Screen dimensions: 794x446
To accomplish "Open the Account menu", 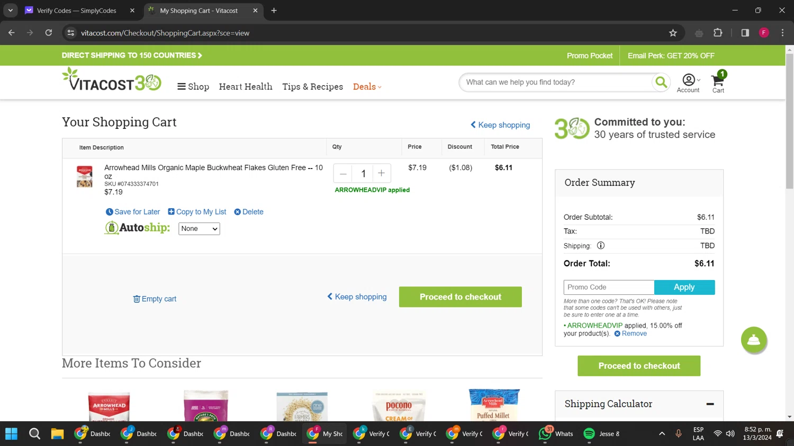I will [688, 83].
